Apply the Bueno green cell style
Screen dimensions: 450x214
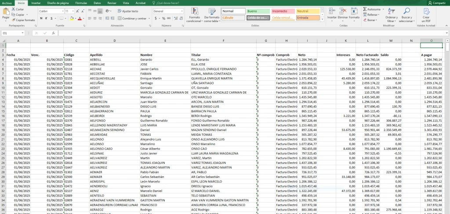point(258,11)
